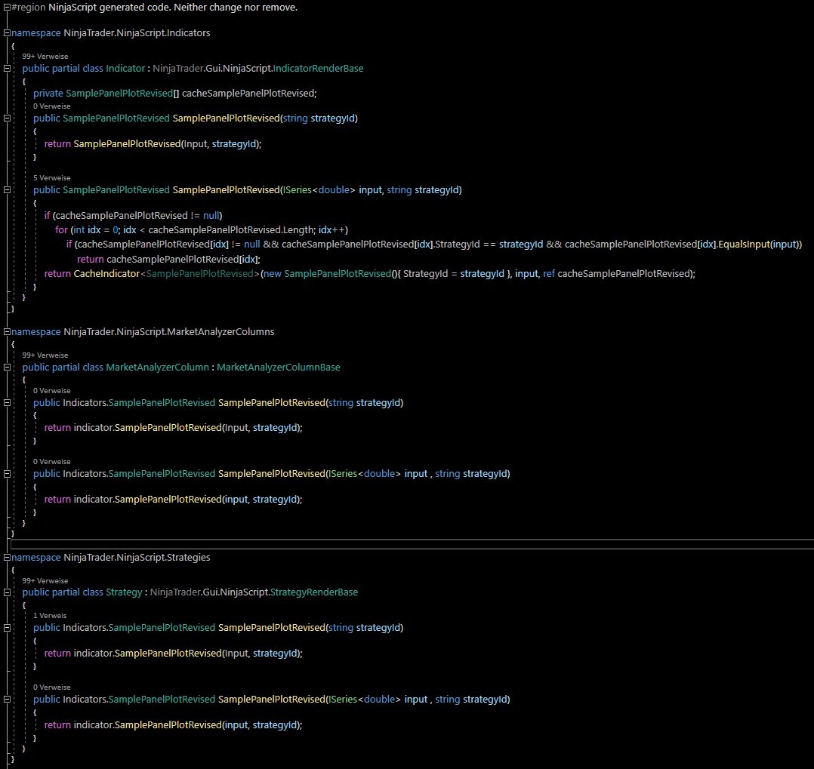
Task: Click the MarketAnalyzerColumnBase base type
Action: coord(279,368)
